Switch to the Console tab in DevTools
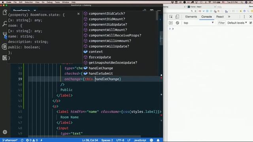This screenshot has height=142, width=253. (x=206, y=17)
